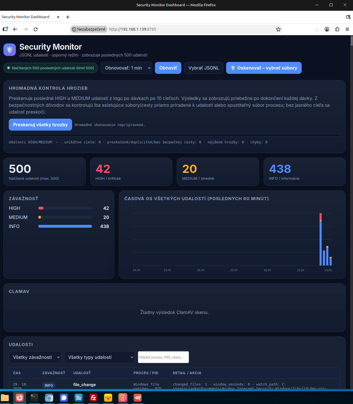Start 'Preskenuj všetky hrozby' bulk scan

click(x=40, y=125)
